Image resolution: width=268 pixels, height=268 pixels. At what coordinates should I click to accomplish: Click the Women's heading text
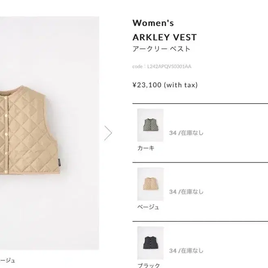pos(153,23)
